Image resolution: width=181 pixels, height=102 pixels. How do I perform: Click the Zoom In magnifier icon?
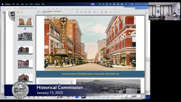tap(85, 12)
